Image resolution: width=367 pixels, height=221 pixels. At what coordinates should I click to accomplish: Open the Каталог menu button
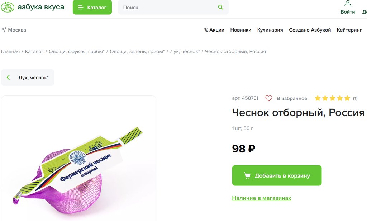(x=92, y=7)
